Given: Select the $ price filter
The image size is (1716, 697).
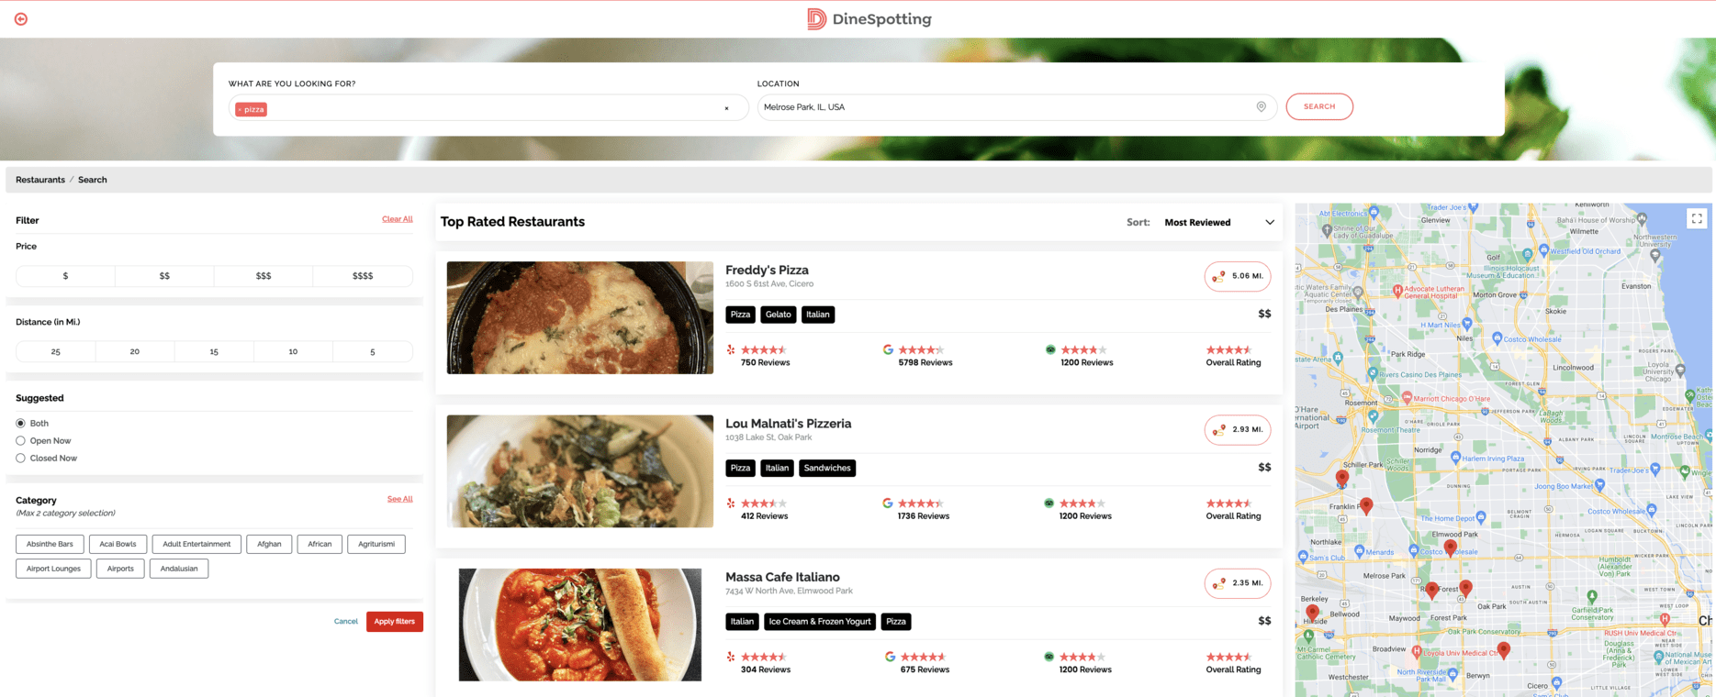Looking at the screenshot, I should point(65,276).
